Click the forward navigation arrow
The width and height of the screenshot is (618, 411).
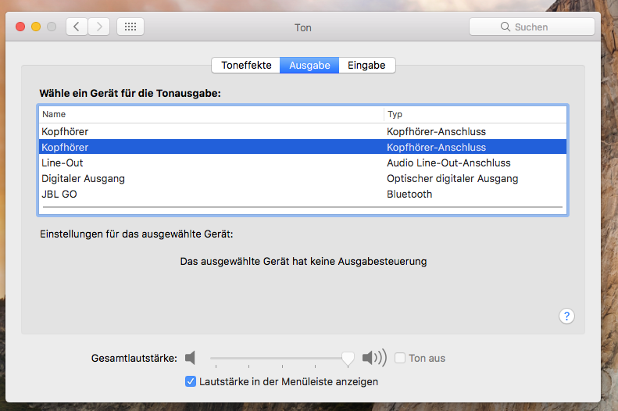click(x=98, y=27)
